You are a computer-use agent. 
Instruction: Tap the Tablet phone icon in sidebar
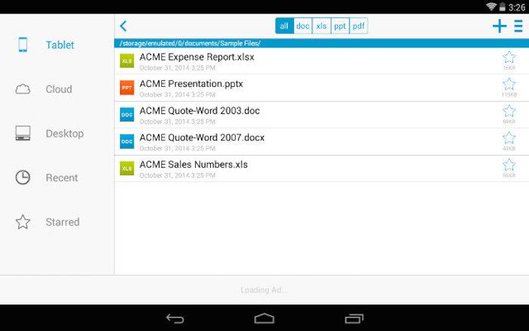click(x=23, y=45)
